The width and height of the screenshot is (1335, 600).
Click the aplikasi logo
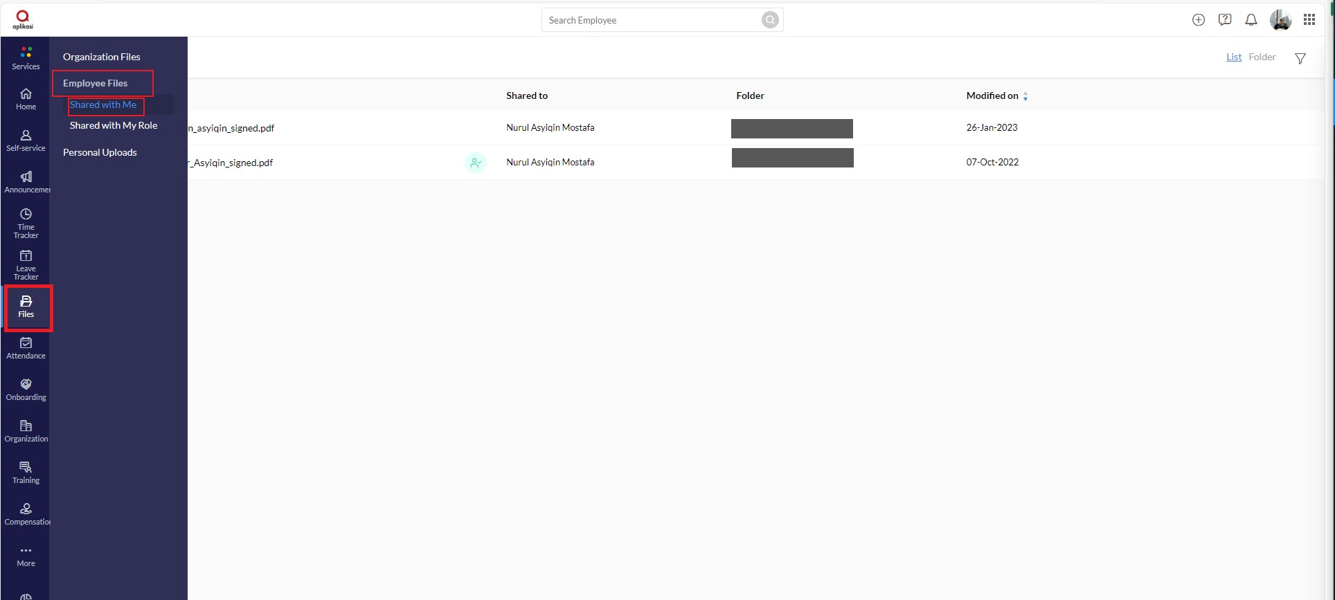click(x=23, y=19)
